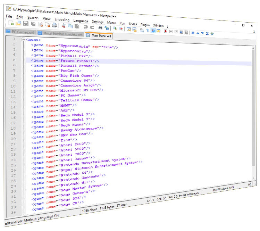Viewport: 260px width, 231px height.
Task: Click the Stop Recording macro icon
Action: 171,31
